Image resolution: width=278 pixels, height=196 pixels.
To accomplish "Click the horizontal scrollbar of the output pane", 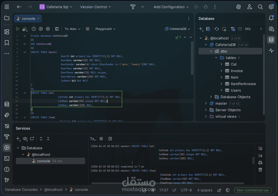I will coord(168,183).
